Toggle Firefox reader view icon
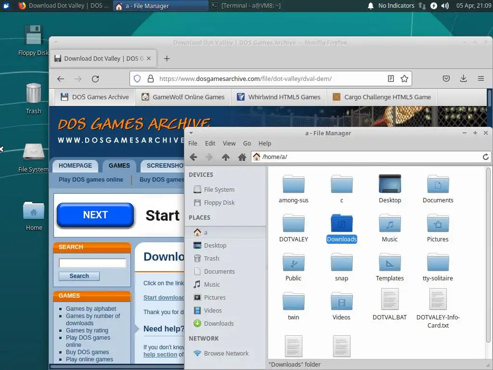Viewport: 493px width, 370px height. tap(391, 79)
